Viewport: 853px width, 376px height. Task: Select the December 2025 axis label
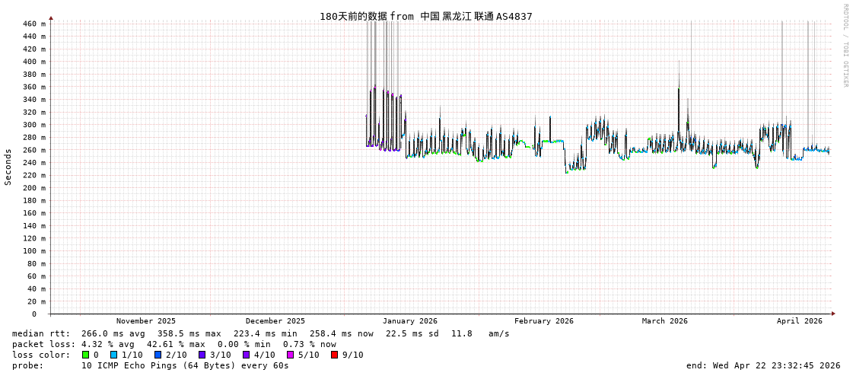point(275,321)
